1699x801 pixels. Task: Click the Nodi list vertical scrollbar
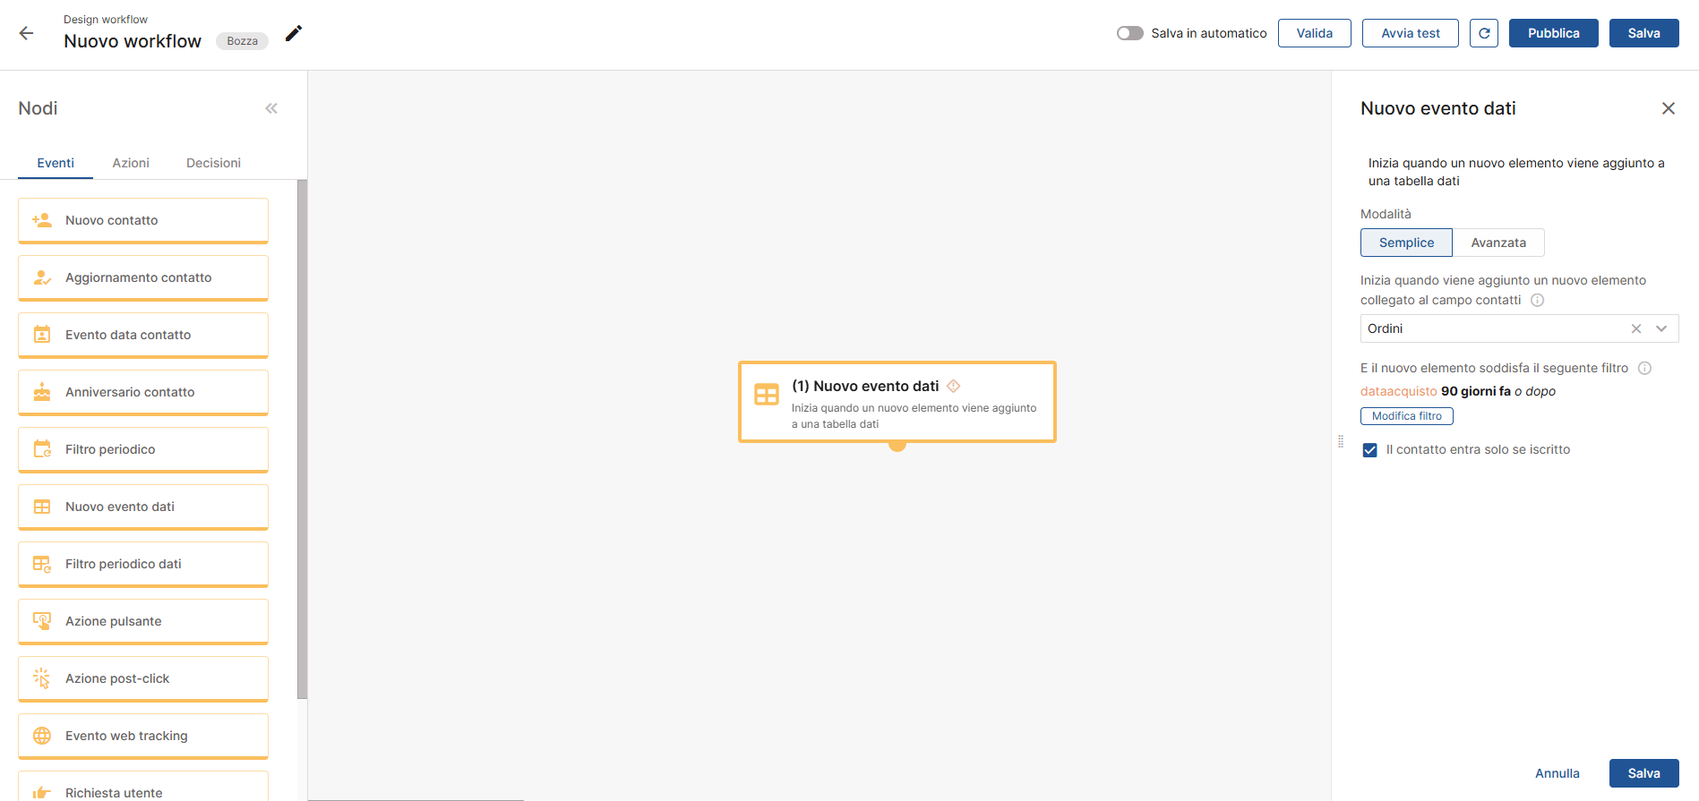302,439
